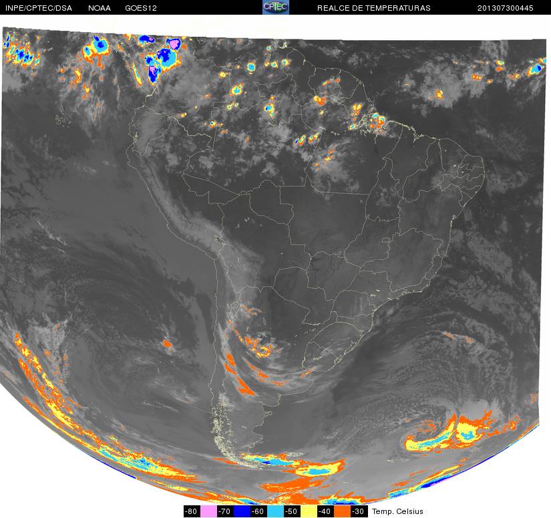Click the REALCE DE TEMPERATURAS title
The height and width of the screenshot is (518, 551).
(x=374, y=8)
